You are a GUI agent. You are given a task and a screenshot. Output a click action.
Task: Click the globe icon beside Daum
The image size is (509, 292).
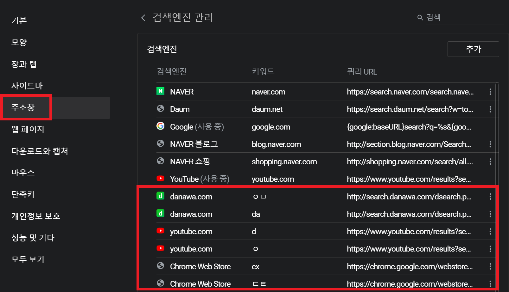tap(161, 108)
